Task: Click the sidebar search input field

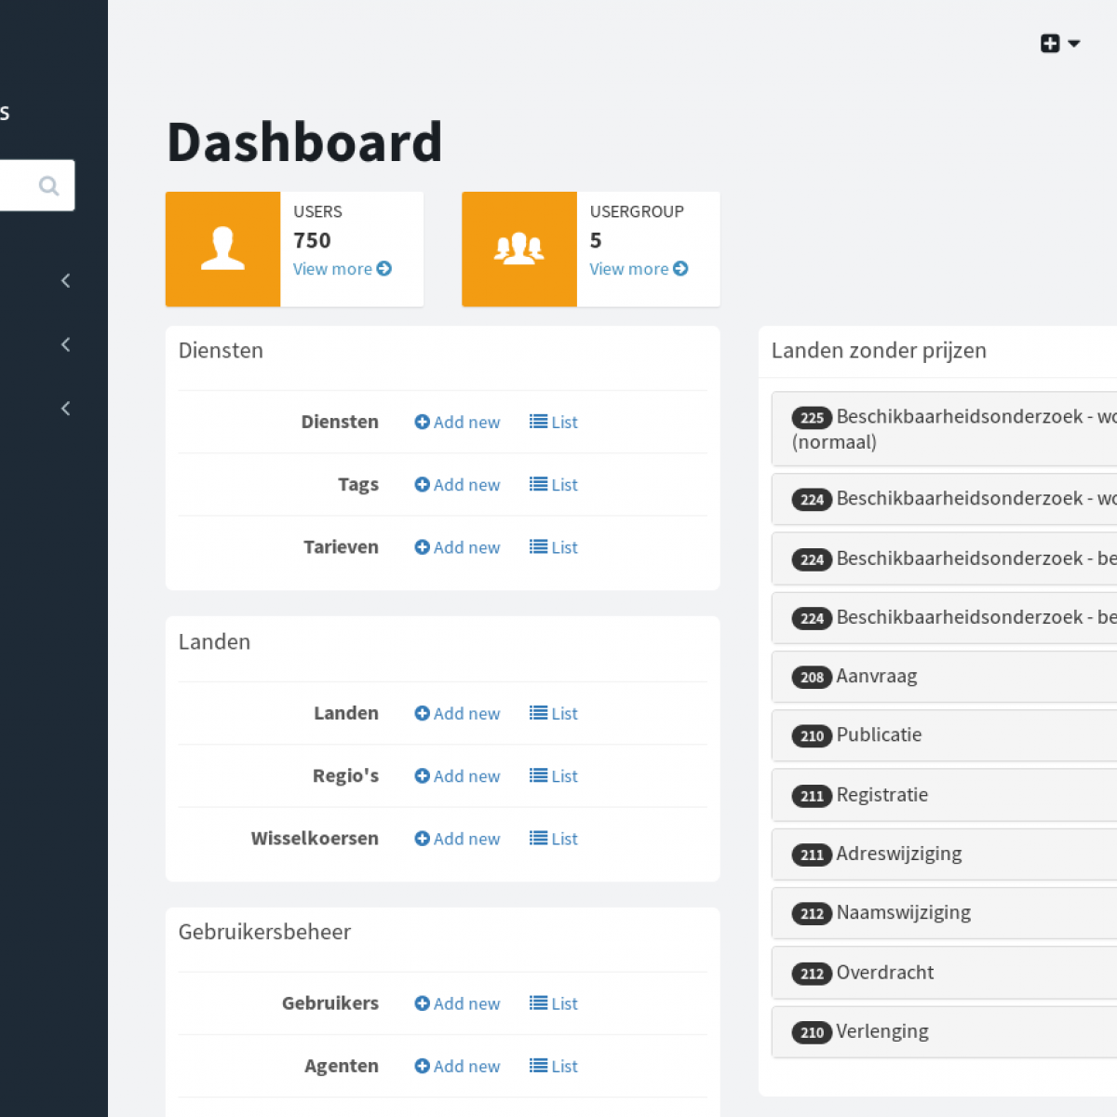Action: (x=35, y=185)
